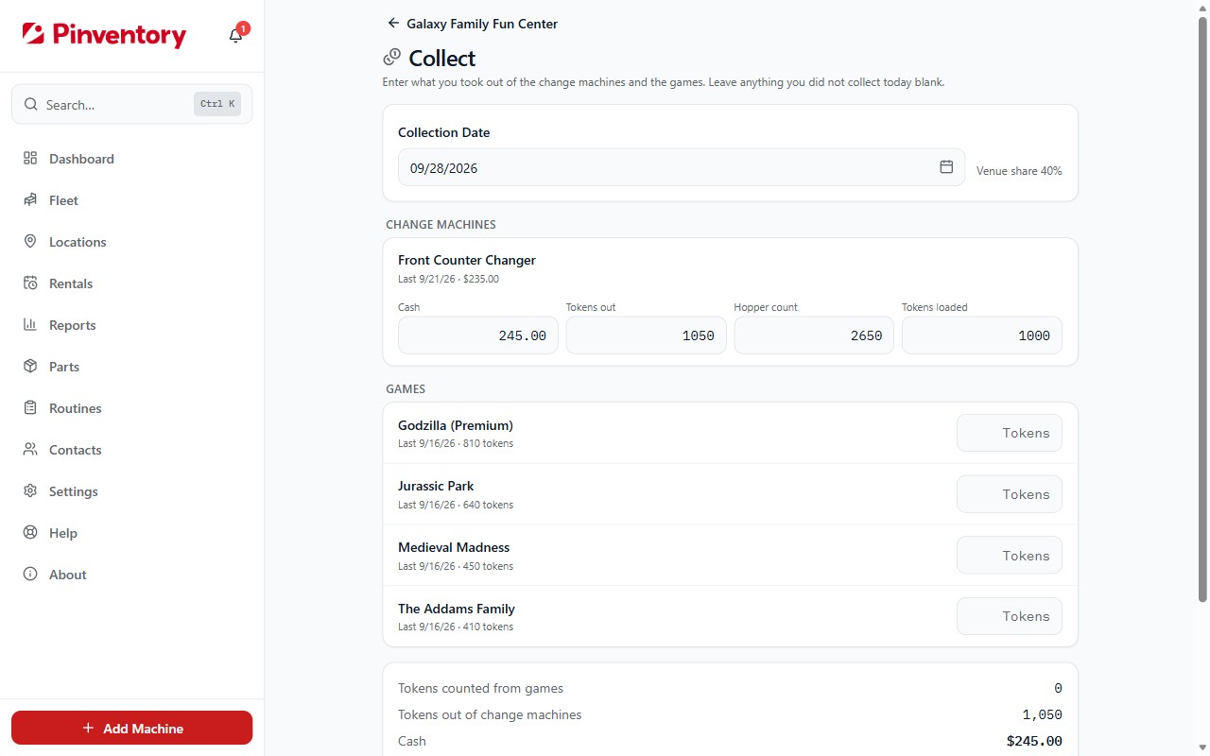Edit the Tokens loaded field showing 1000
The height and width of the screenshot is (756, 1210).
[x=982, y=335]
